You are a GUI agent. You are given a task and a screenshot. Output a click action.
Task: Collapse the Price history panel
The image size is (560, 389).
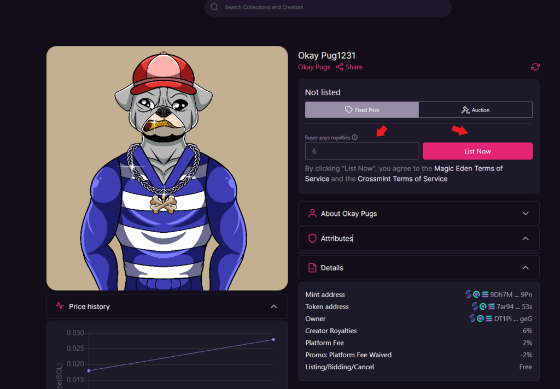point(273,307)
